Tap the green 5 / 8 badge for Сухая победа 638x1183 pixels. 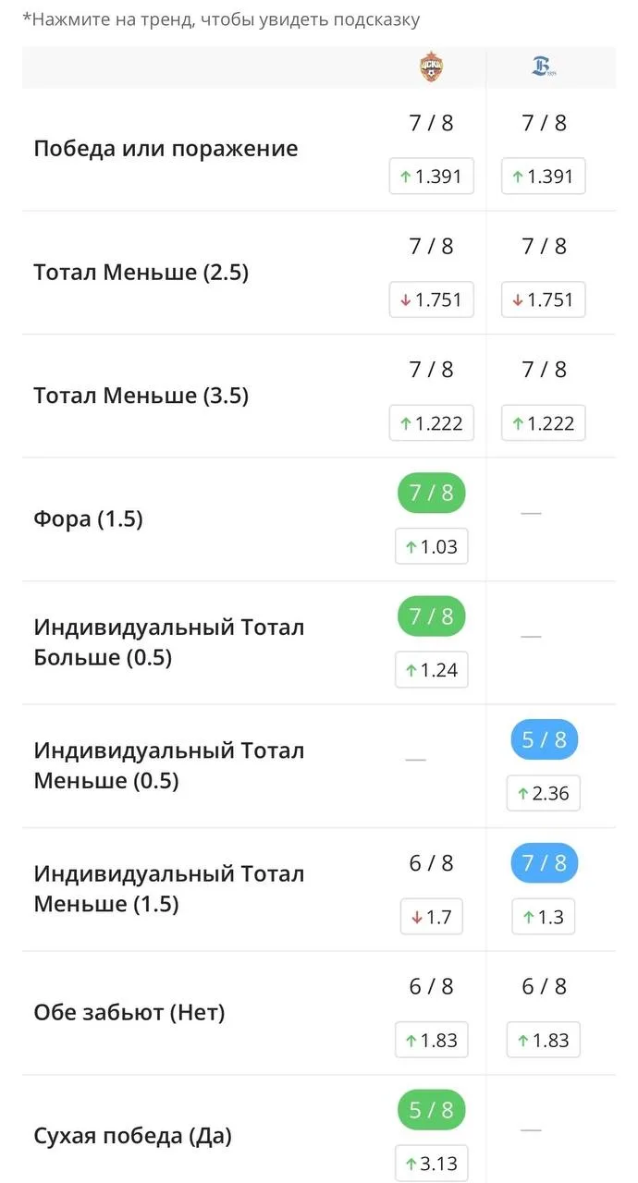tap(432, 1110)
